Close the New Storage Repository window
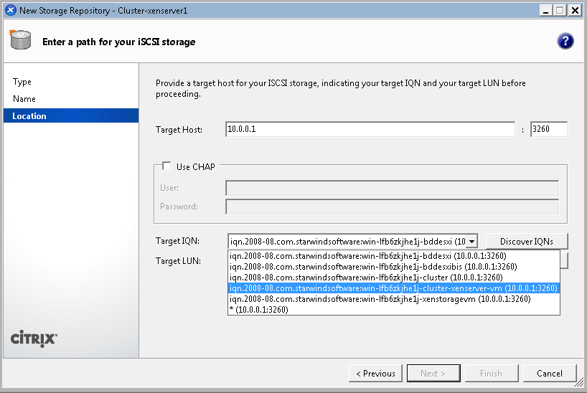This screenshot has width=587, height=393. pyautogui.click(x=574, y=10)
